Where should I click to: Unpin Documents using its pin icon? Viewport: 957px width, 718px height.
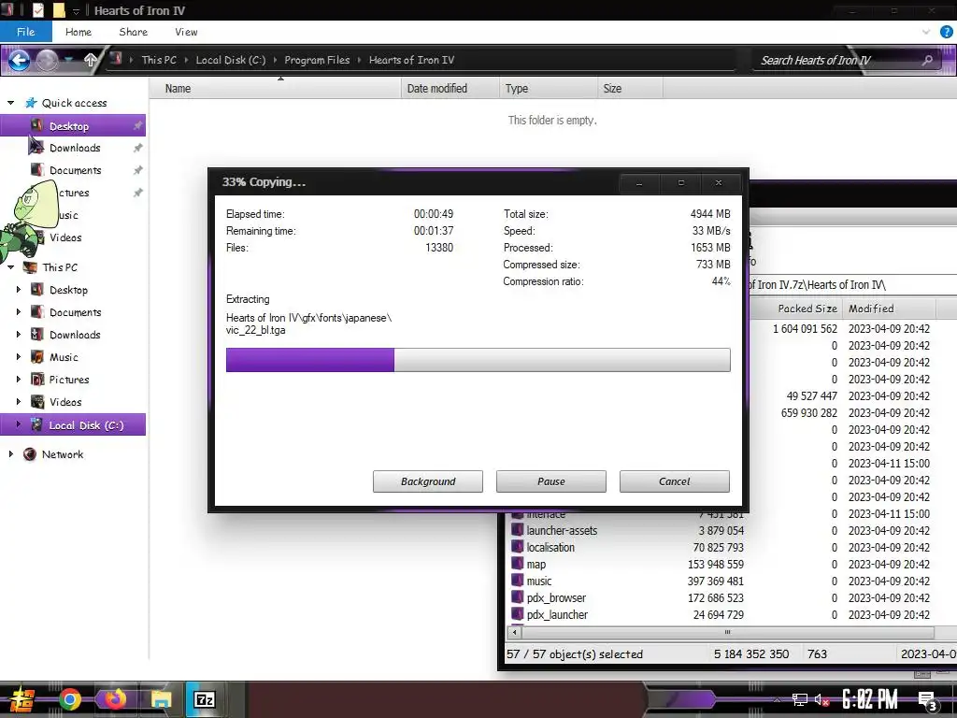coord(138,170)
